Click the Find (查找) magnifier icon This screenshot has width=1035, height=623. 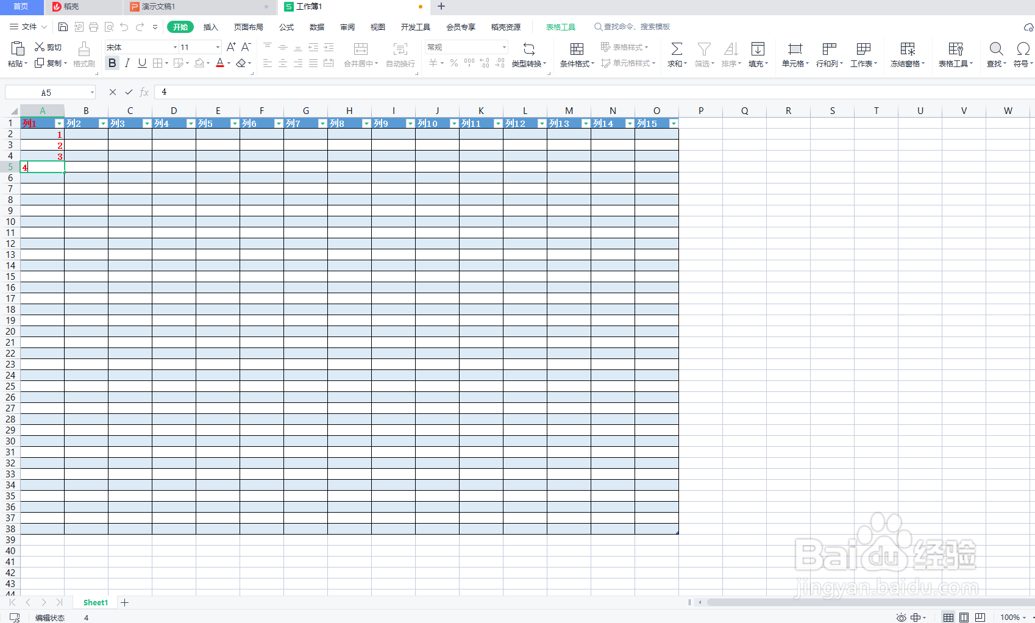click(997, 49)
